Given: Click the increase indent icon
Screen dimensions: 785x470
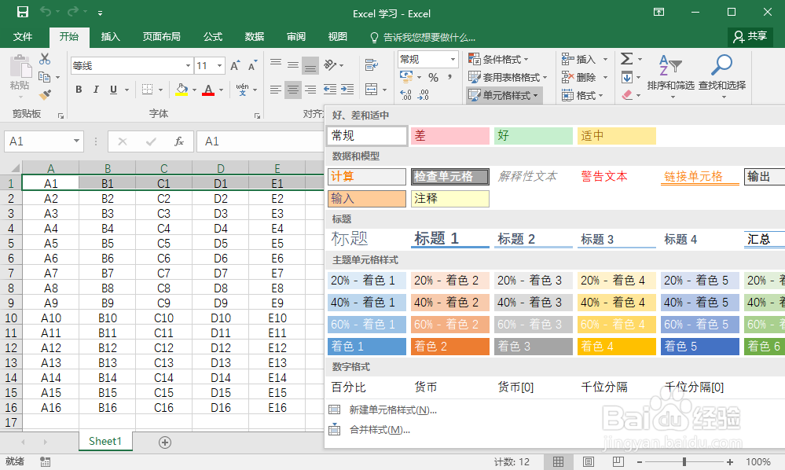Looking at the screenshot, I should click(x=347, y=90).
